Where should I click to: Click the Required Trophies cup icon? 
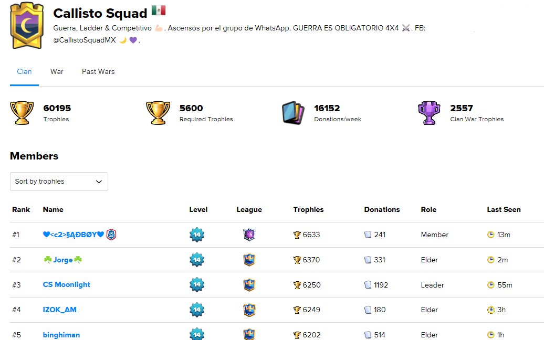coord(158,112)
